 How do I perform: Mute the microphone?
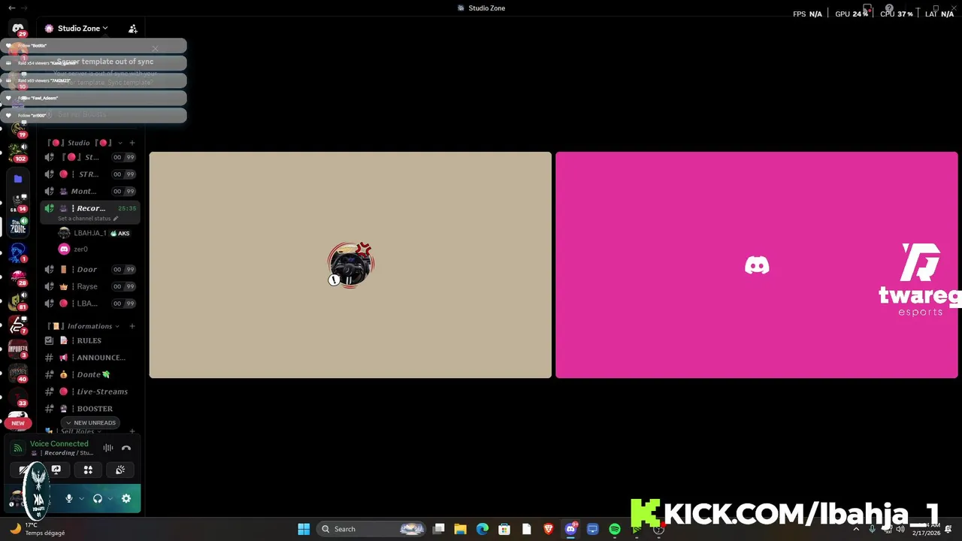69,498
